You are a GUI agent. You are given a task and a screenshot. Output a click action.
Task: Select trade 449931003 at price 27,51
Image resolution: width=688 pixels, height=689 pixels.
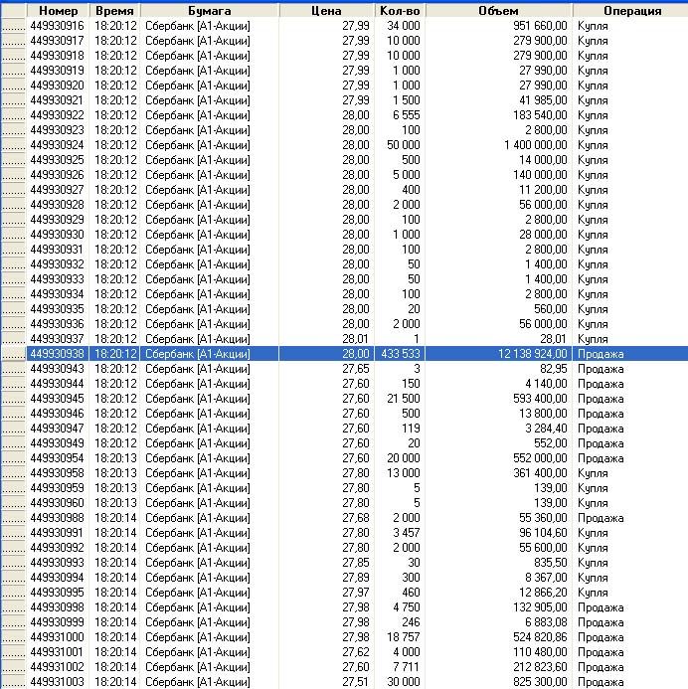(57, 682)
